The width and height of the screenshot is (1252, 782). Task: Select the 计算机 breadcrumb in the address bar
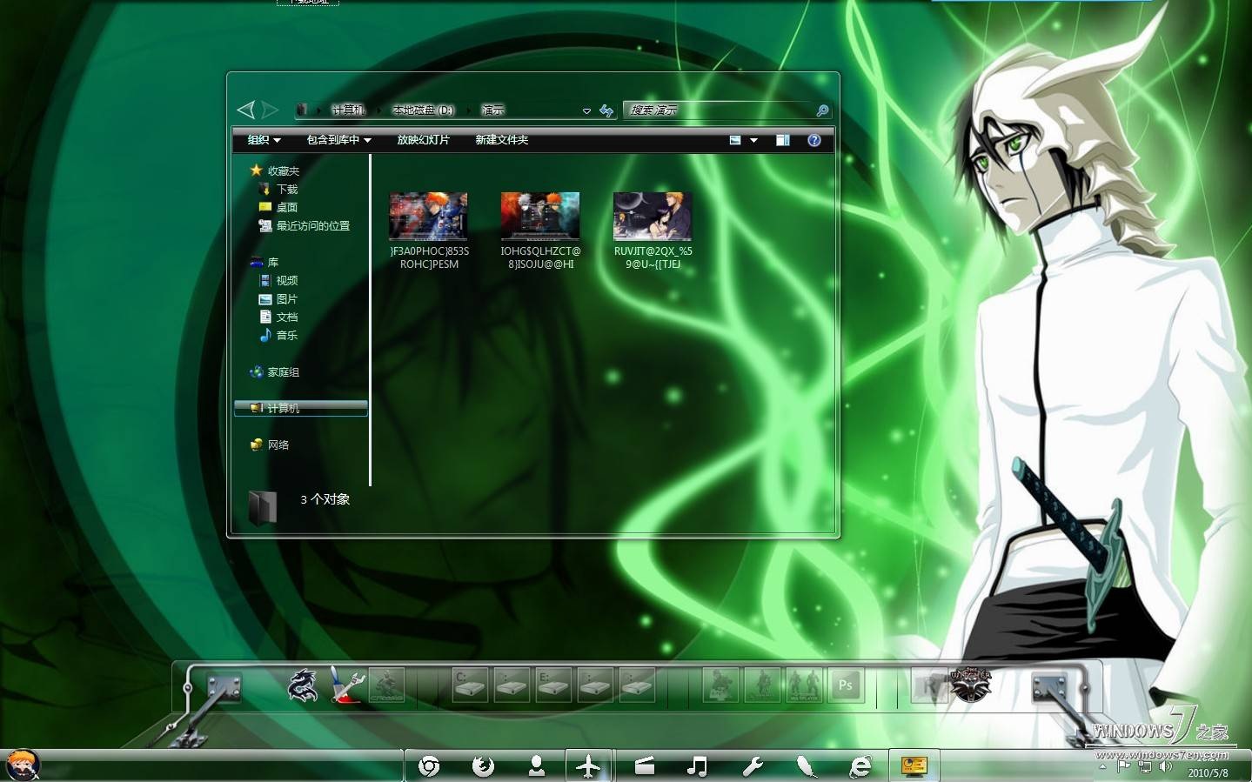tap(348, 110)
